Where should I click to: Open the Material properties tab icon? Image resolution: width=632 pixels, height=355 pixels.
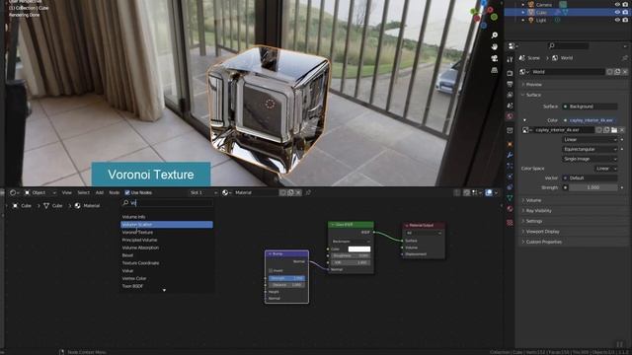point(510,209)
